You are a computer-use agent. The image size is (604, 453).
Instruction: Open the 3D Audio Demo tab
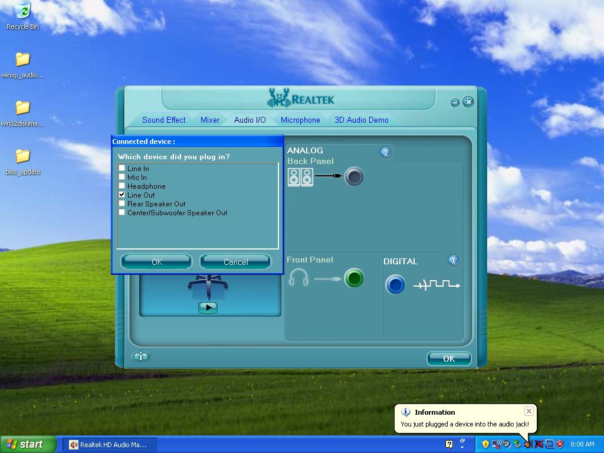(x=362, y=120)
